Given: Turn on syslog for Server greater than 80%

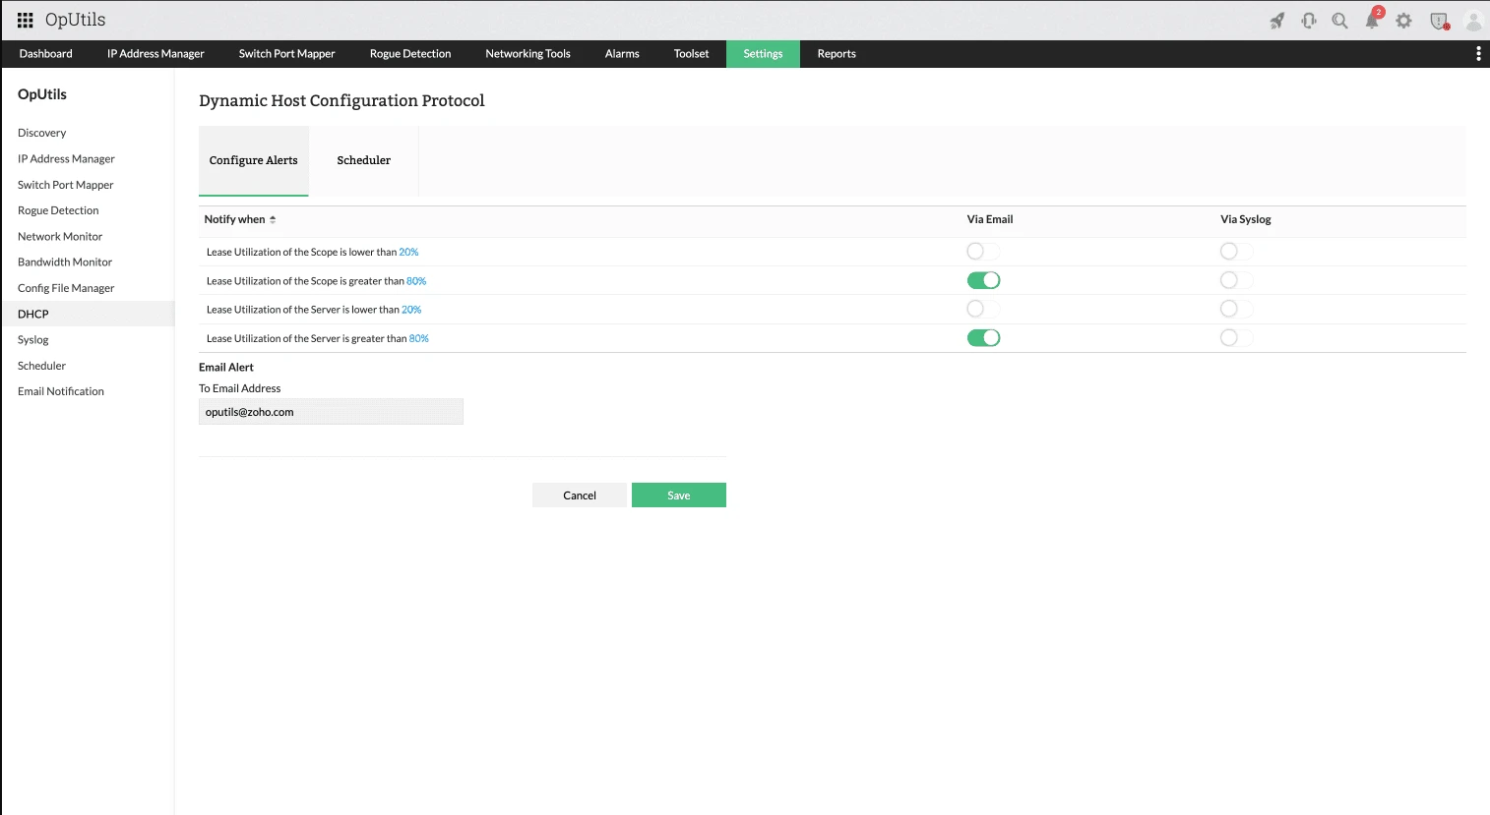Looking at the screenshot, I should [1236, 337].
